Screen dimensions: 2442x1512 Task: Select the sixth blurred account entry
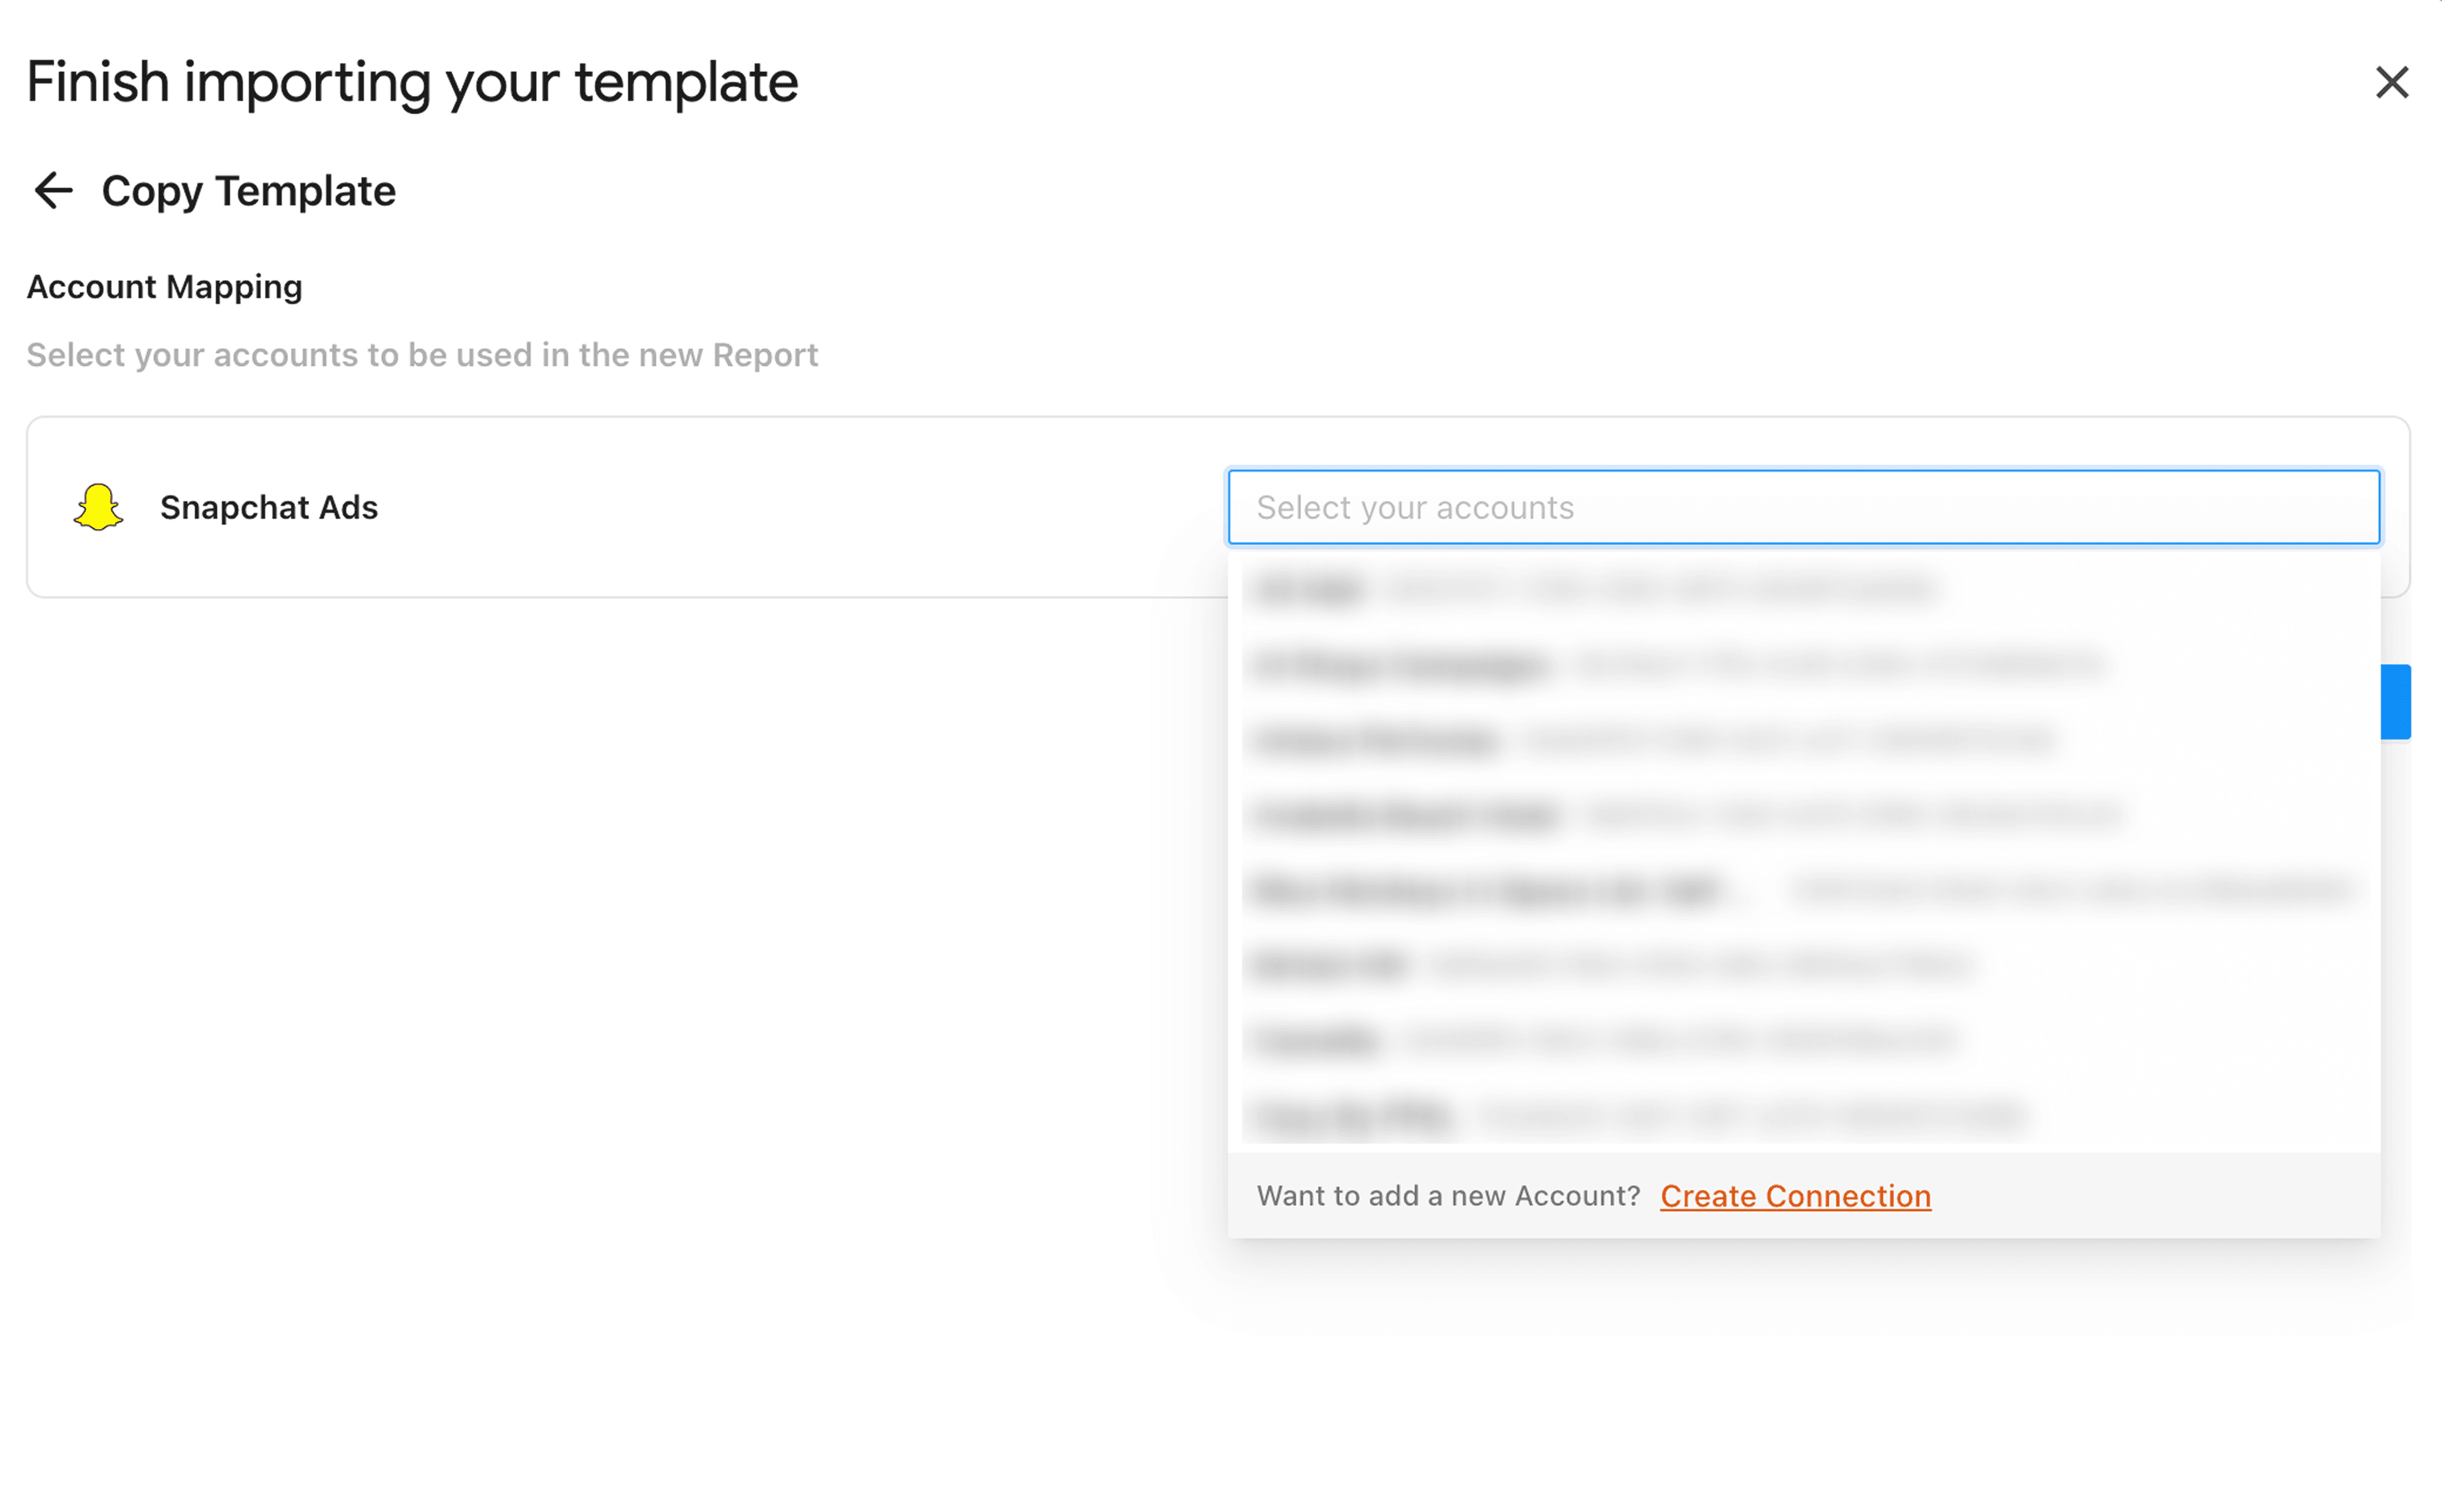(1803, 965)
